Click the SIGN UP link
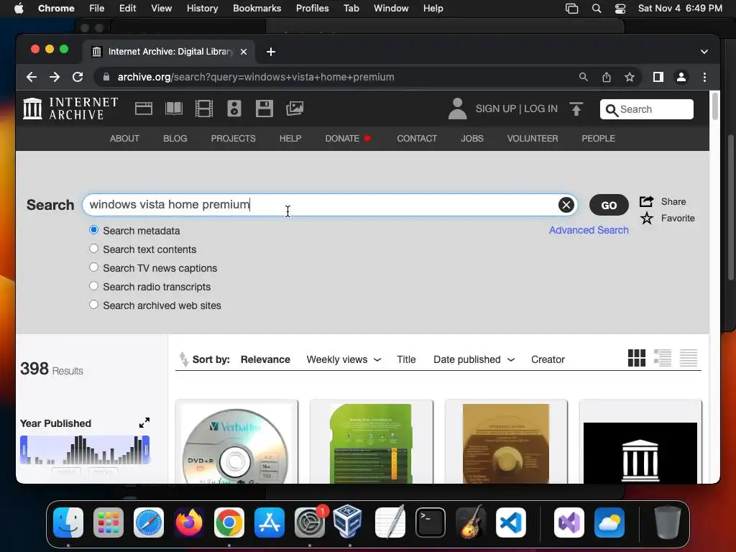The height and width of the screenshot is (552, 736). [496, 109]
